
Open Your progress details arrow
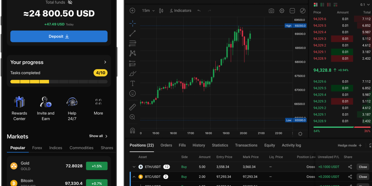105,62
